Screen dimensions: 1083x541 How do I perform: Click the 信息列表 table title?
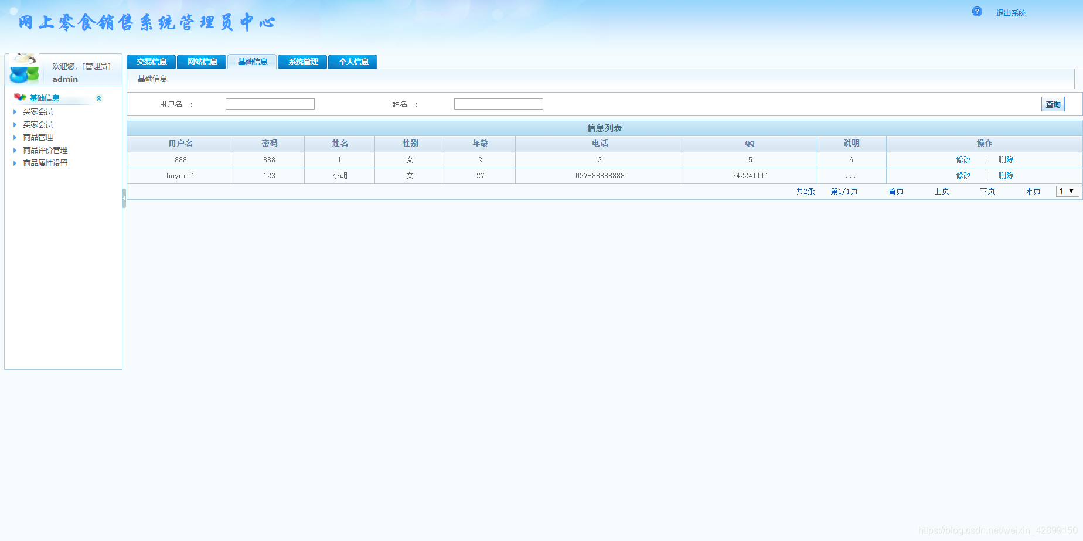(x=605, y=128)
